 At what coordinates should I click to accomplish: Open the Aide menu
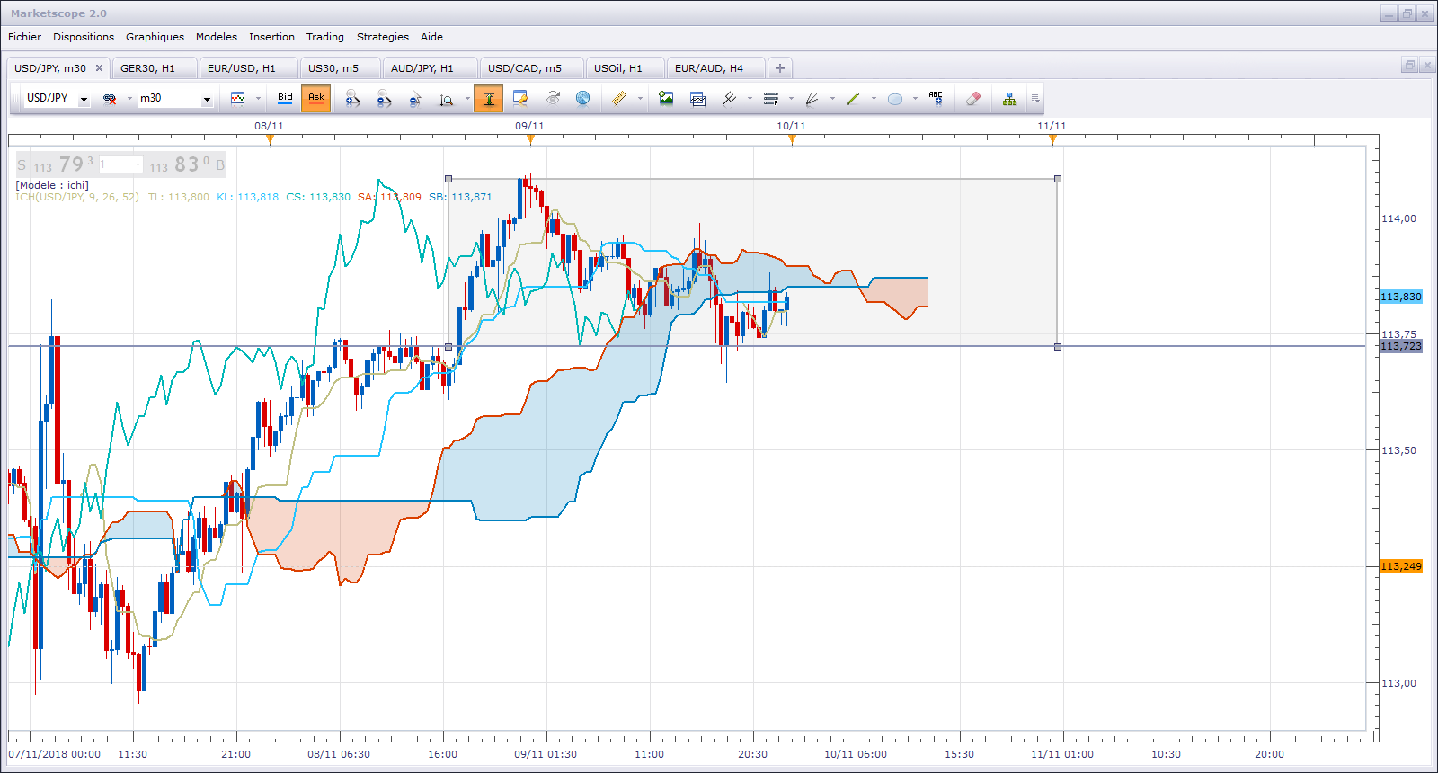tap(431, 37)
